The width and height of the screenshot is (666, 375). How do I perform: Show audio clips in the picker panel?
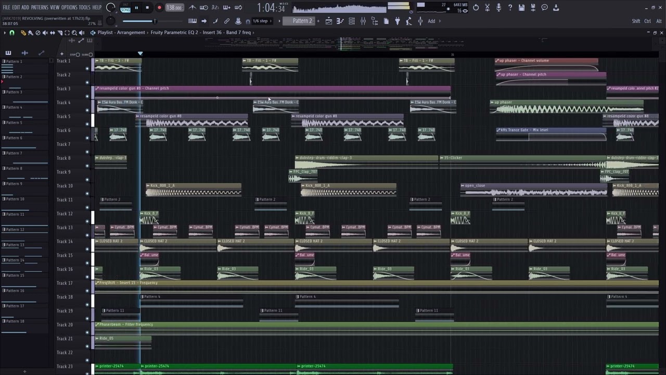point(24,53)
